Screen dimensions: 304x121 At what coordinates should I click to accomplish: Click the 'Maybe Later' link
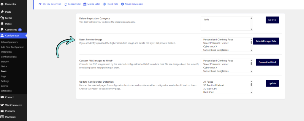point(94,4)
